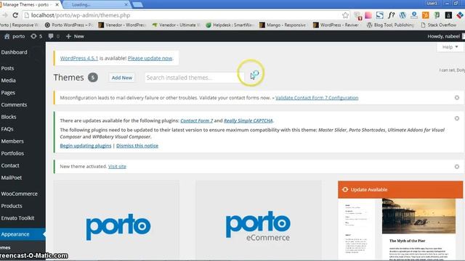Open Contact in the sidebar
This screenshot has height=261, width=465.
[x=10, y=165]
